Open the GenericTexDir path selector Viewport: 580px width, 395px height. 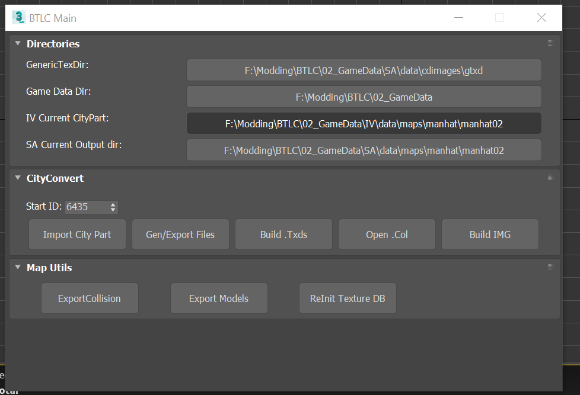(x=364, y=70)
